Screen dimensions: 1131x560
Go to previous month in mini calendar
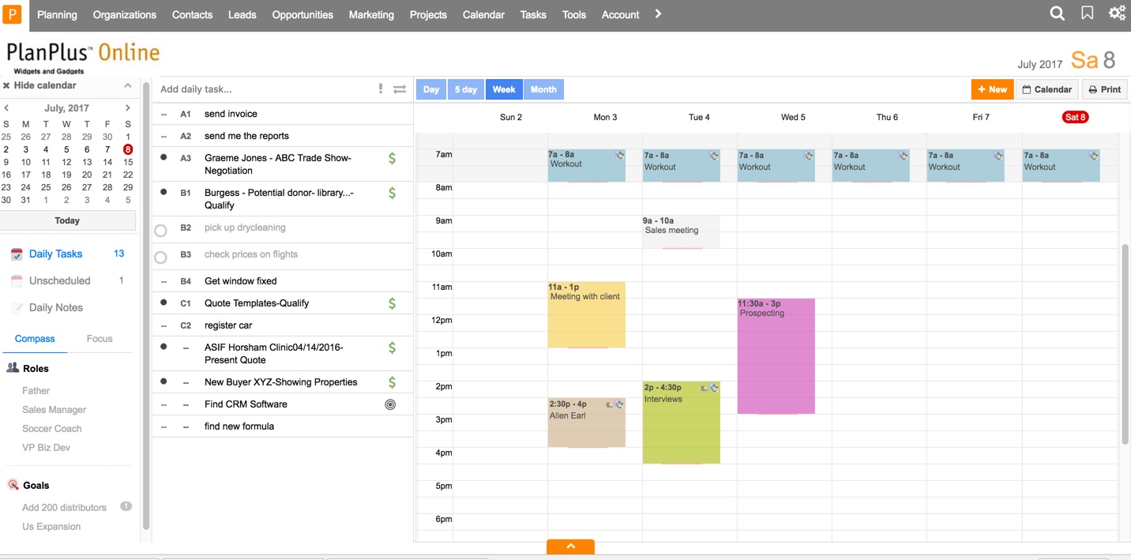(x=6, y=108)
